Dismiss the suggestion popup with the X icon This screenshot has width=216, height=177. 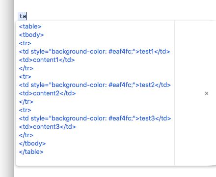pos(207,93)
